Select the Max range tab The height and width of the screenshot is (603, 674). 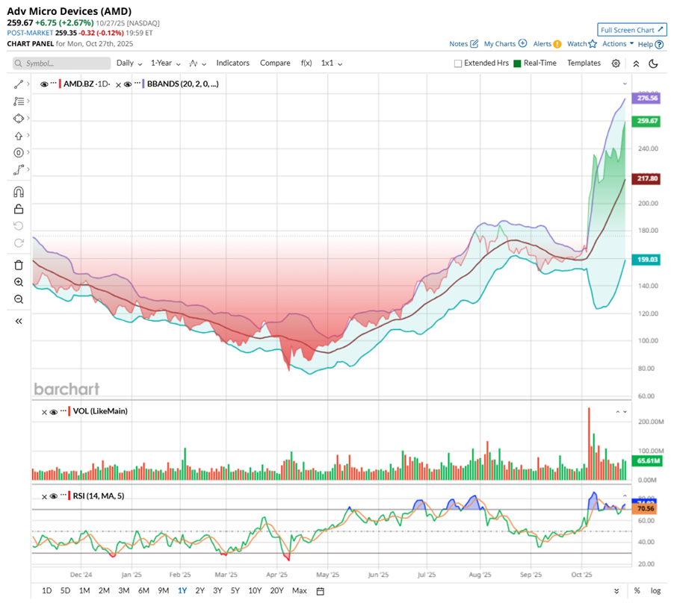coord(299,591)
